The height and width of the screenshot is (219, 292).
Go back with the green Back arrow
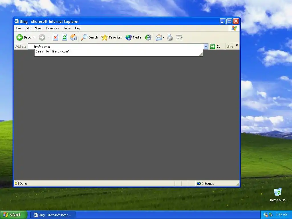[23, 37]
